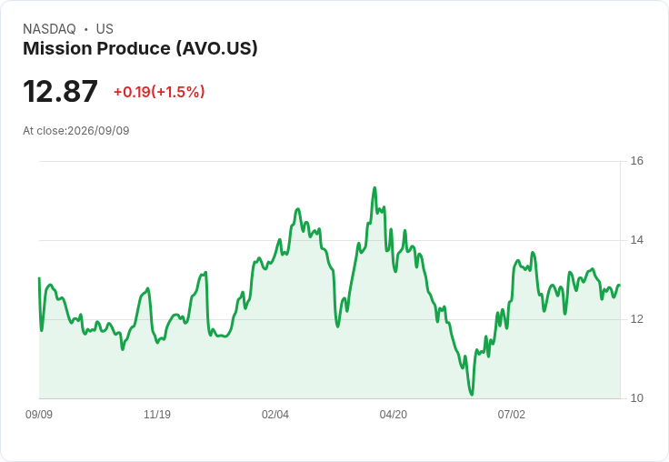This screenshot has width=669, height=462.
Task: Select the NASDAQ exchange label
Action: point(49,29)
